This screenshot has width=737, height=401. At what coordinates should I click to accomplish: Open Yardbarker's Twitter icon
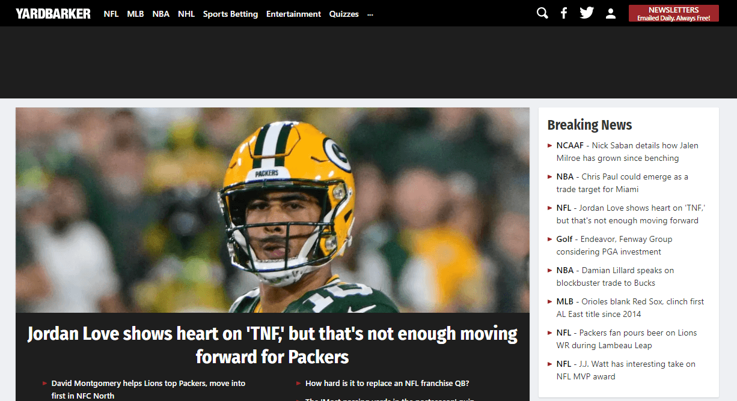[587, 13]
